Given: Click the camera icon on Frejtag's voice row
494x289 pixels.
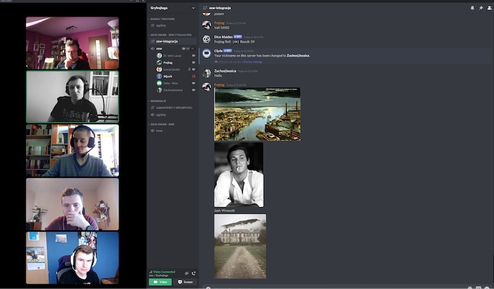Looking at the screenshot, I should click(x=193, y=63).
